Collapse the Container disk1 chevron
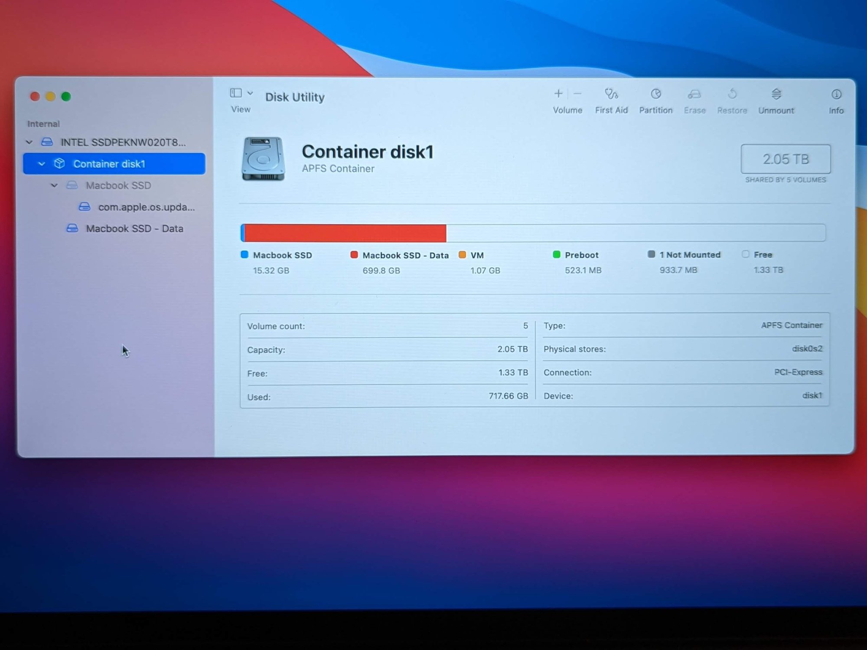This screenshot has width=867, height=650. (x=42, y=164)
